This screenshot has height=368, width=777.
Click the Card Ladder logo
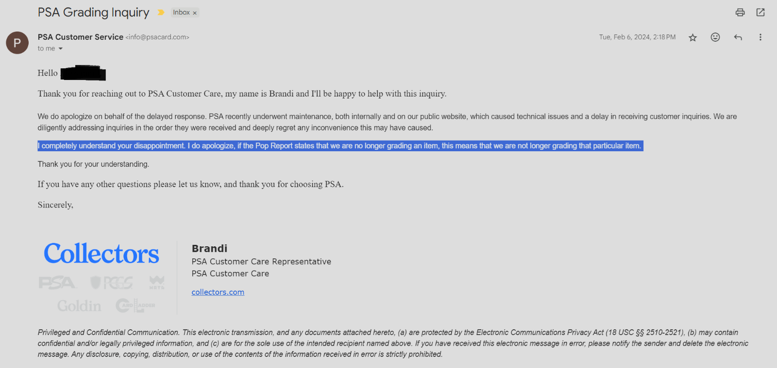[135, 305]
